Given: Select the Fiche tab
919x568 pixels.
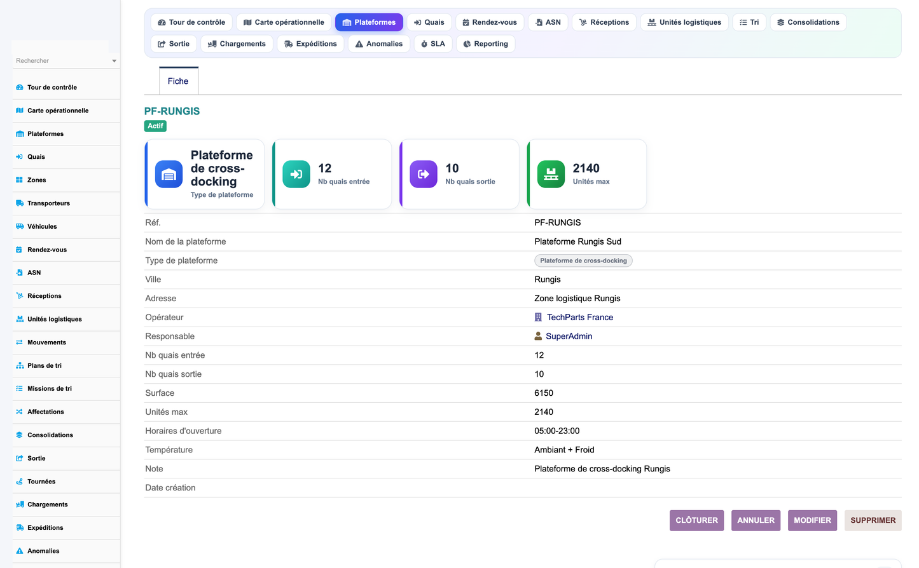Looking at the screenshot, I should tap(178, 81).
